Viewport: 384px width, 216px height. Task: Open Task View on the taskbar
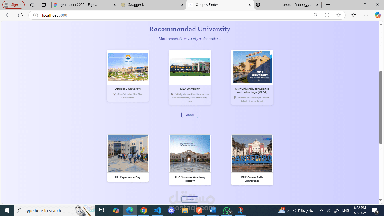(x=102, y=210)
